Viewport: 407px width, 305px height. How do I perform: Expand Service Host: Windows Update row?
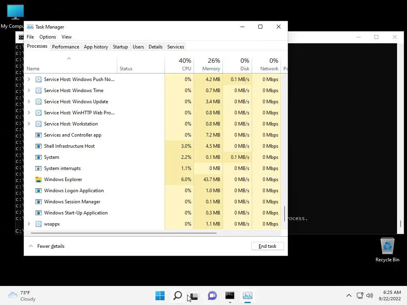point(29,102)
